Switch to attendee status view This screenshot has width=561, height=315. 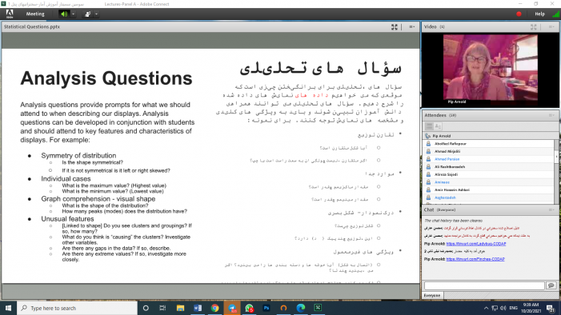pyautogui.click(x=438, y=126)
